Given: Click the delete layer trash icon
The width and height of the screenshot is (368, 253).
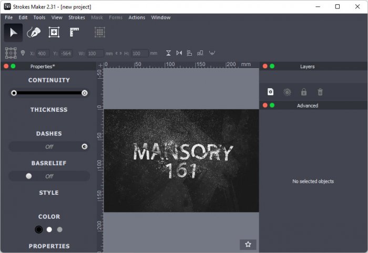Looking at the screenshot, I should [320, 92].
